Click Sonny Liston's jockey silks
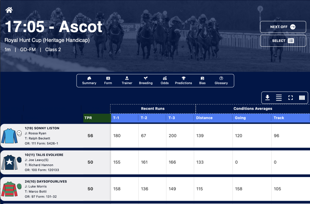This screenshot has height=204, width=310. click(x=9, y=136)
